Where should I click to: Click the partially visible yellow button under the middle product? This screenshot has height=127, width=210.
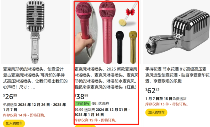(85, 126)
